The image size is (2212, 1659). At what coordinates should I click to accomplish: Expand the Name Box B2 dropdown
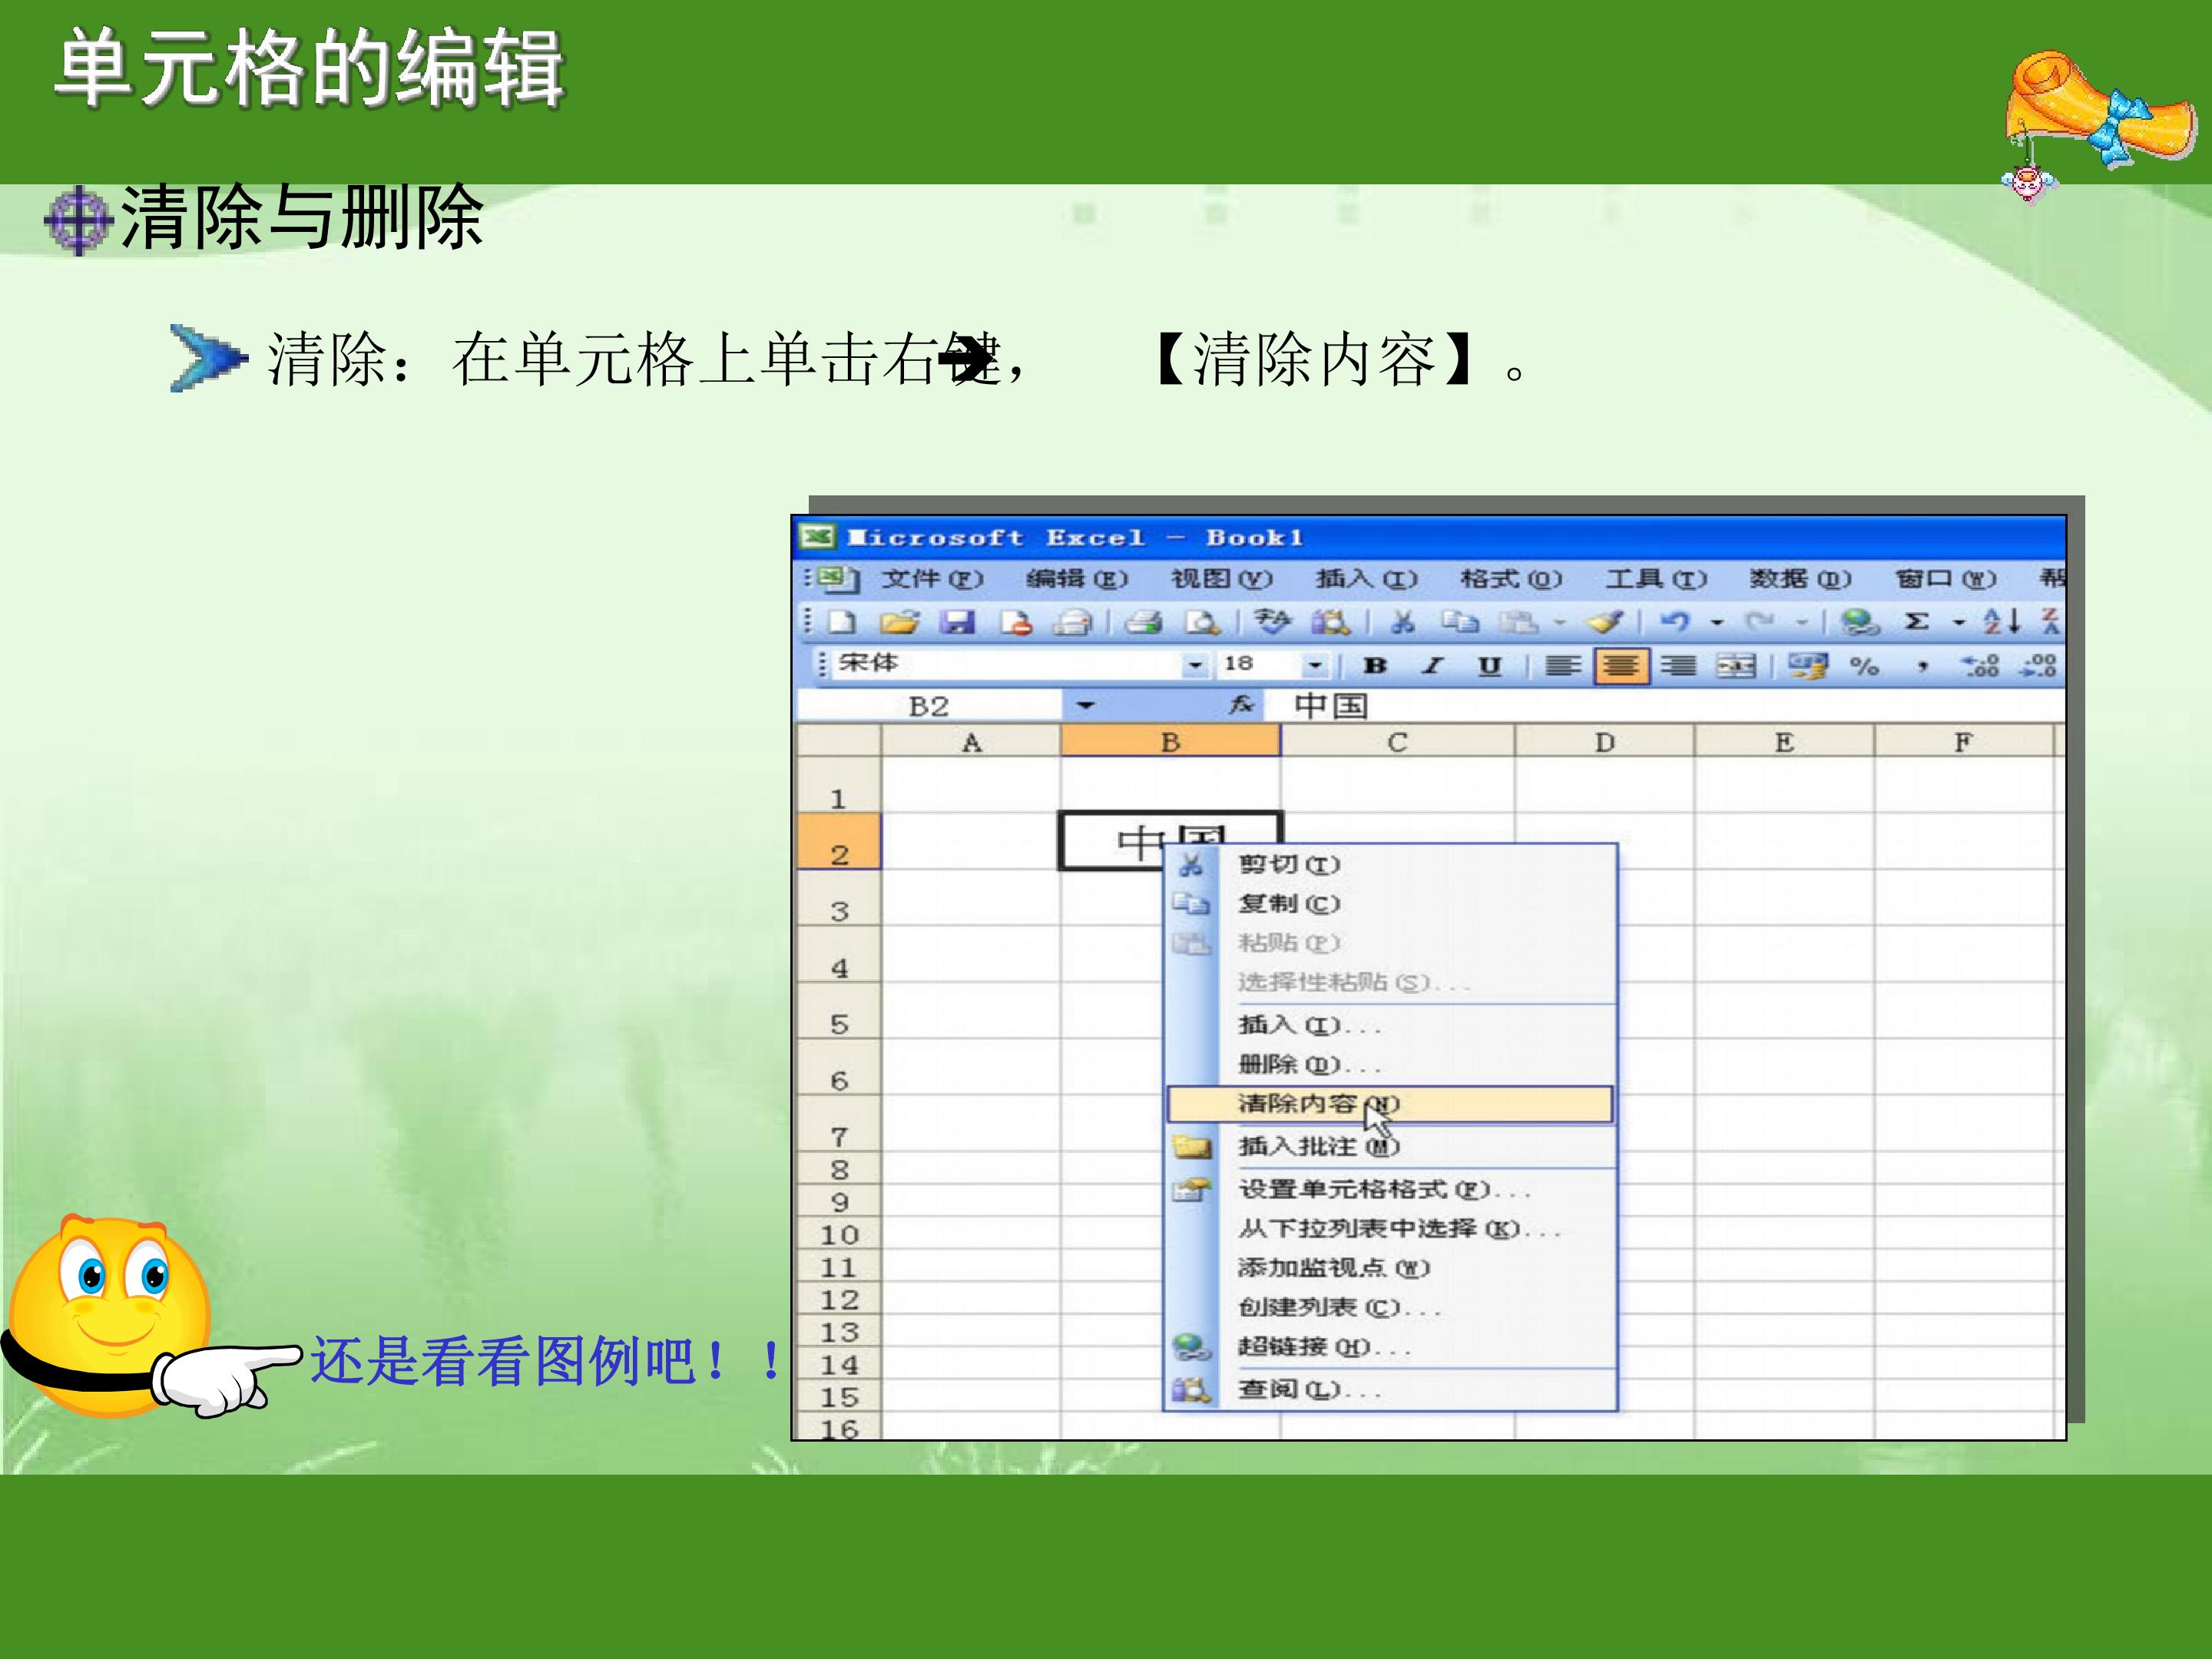[1085, 706]
